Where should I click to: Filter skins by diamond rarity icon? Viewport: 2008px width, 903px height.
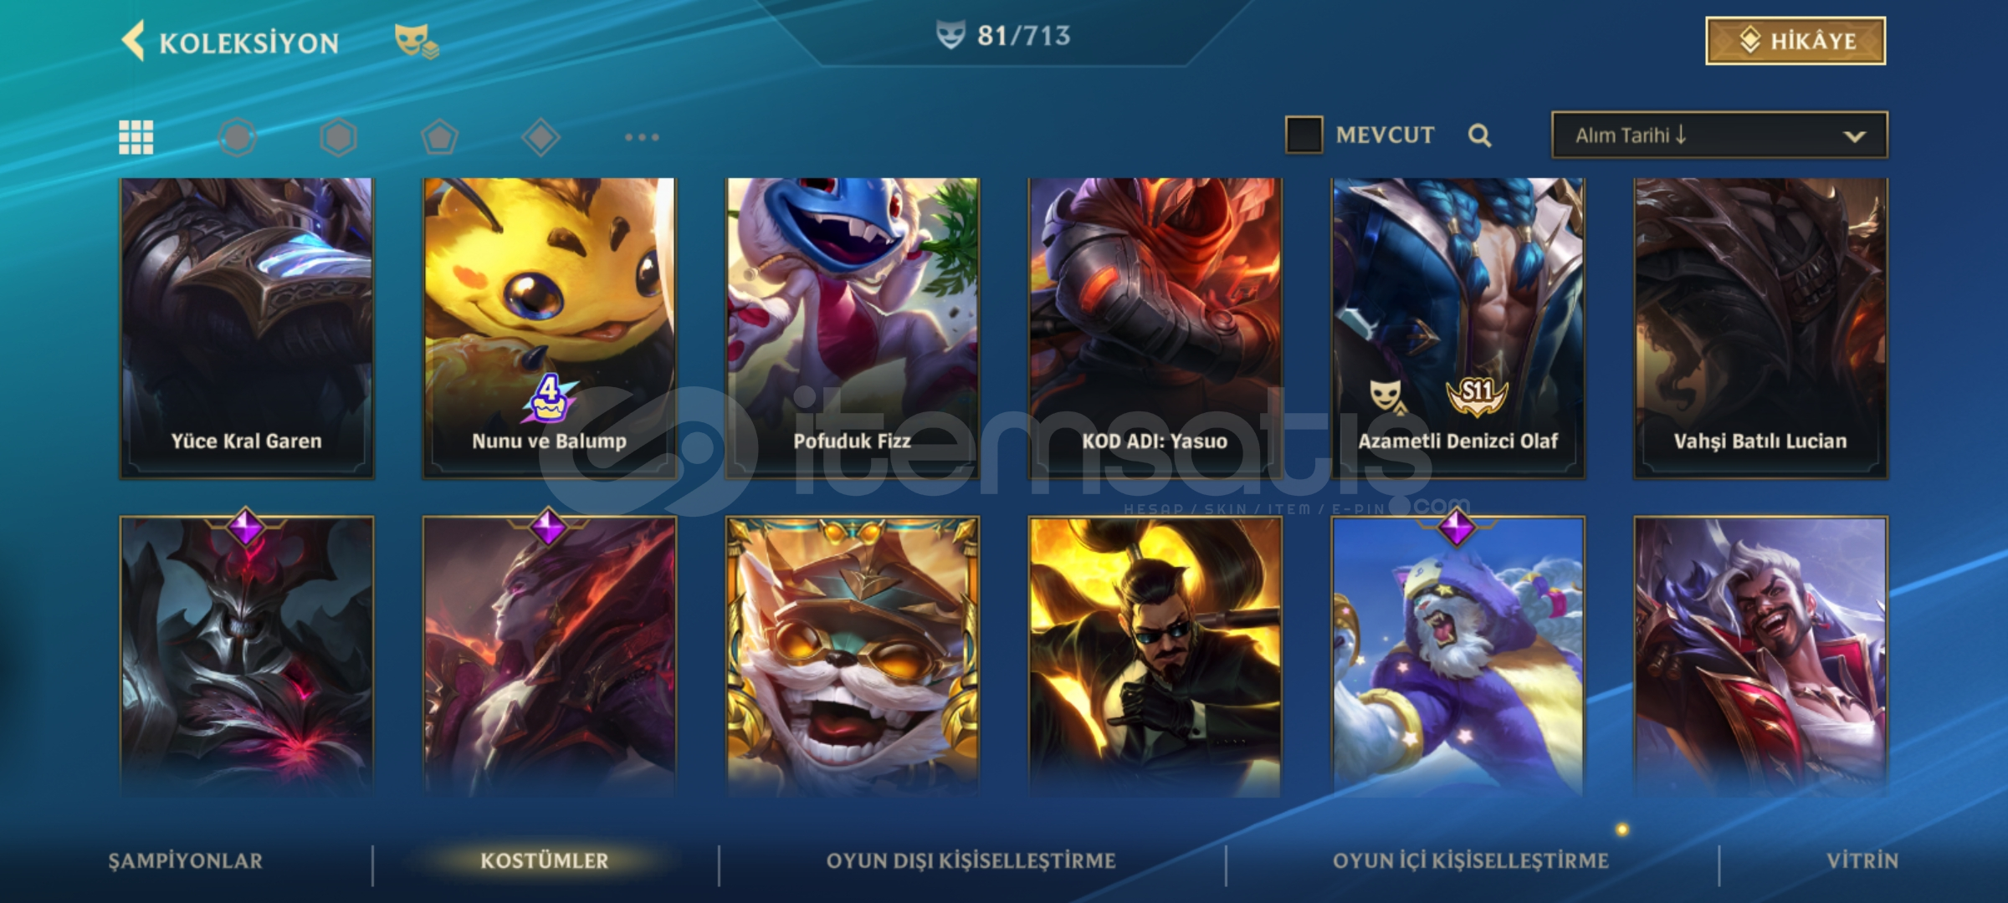(x=540, y=137)
